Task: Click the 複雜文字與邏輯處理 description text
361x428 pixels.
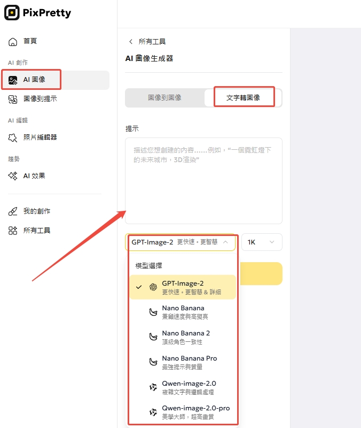Action: click(188, 392)
